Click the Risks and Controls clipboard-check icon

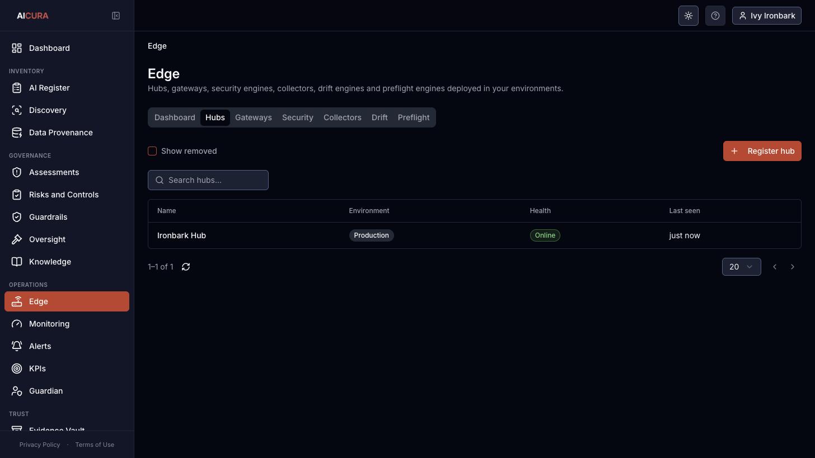click(17, 195)
